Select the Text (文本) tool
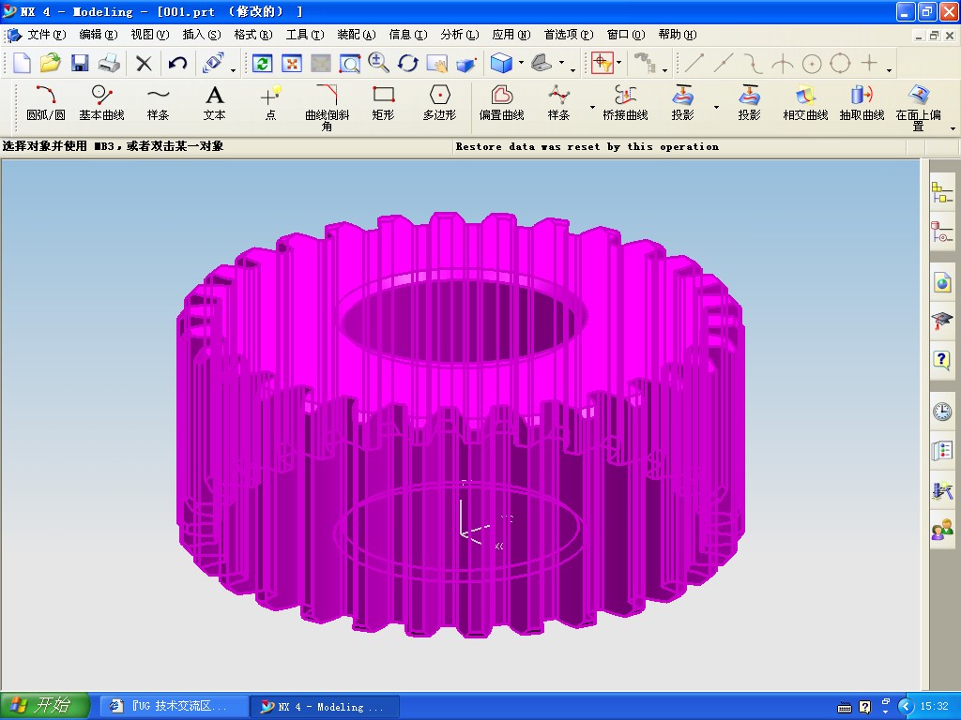The image size is (961, 720). [215, 103]
